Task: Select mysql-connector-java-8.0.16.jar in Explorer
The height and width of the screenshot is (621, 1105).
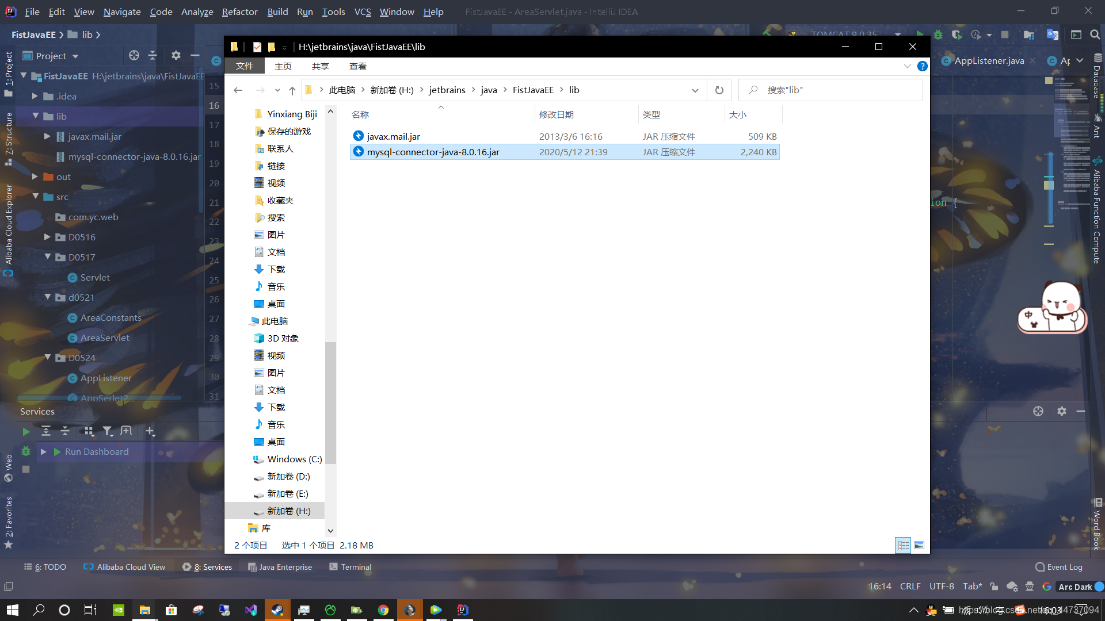Action: (x=433, y=152)
